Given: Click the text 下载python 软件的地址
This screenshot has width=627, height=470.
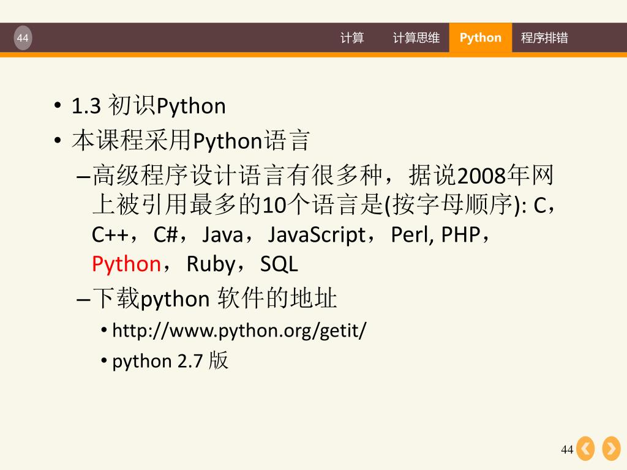Looking at the screenshot, I should 215,299.
